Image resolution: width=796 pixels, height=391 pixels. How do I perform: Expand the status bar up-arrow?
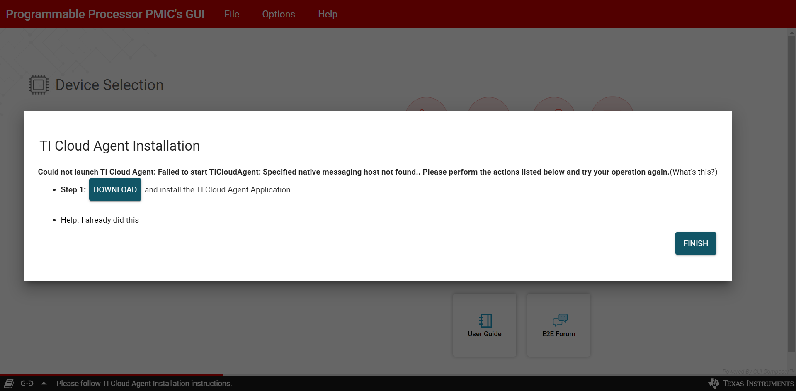44,383
